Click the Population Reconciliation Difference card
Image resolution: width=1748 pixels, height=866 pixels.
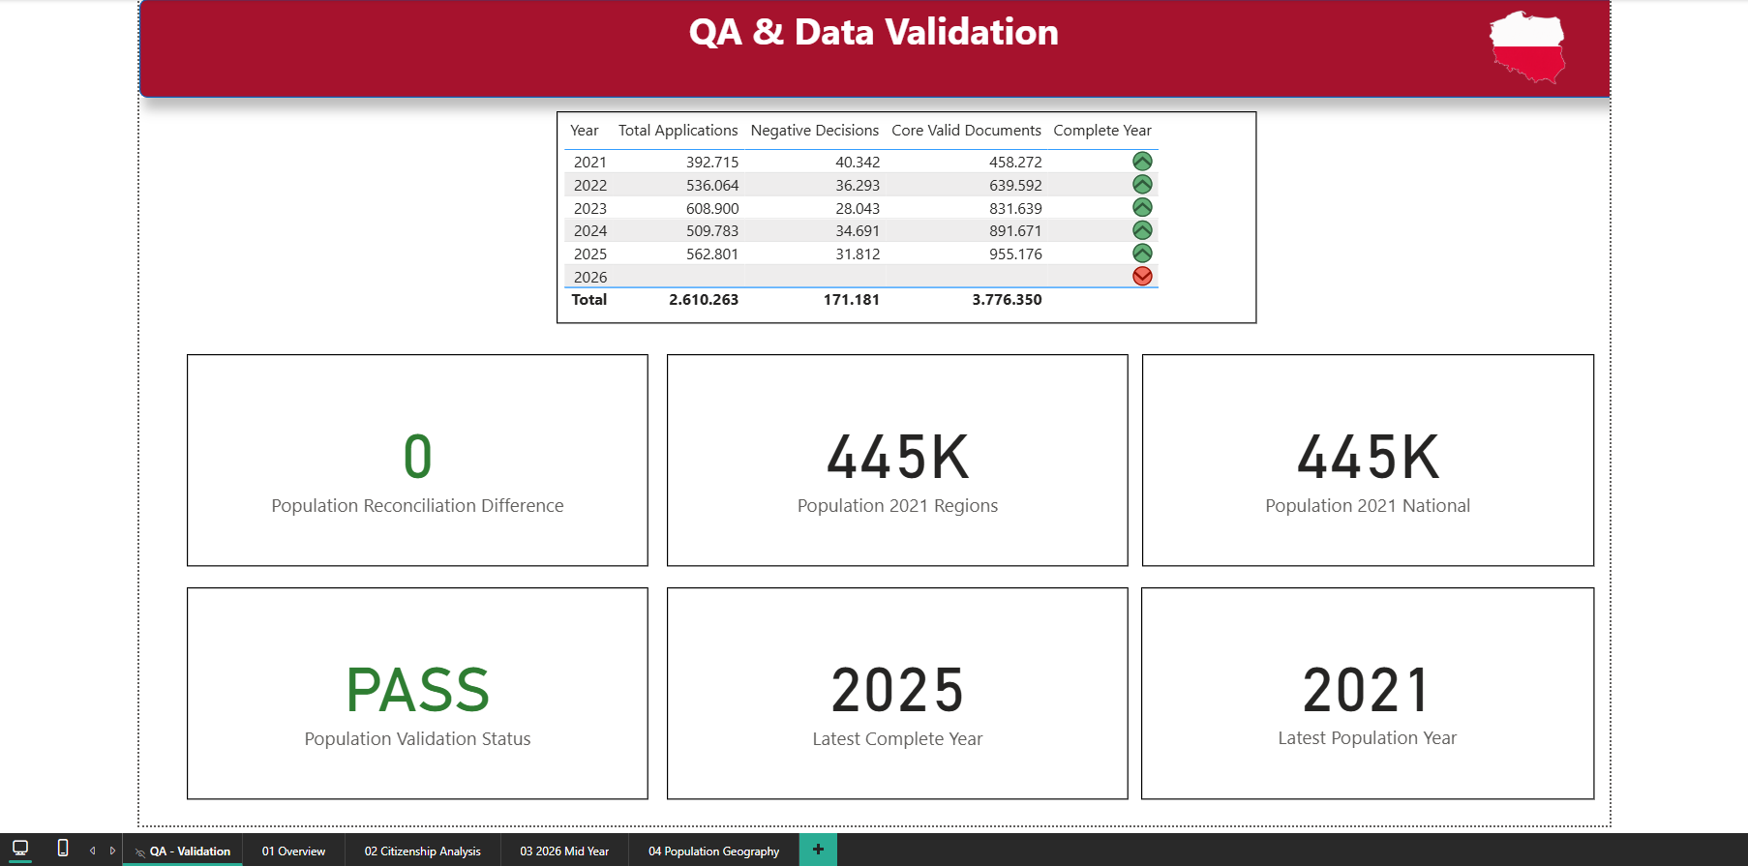pos(417,461)
